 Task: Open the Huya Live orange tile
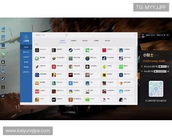tap(42, 83)
